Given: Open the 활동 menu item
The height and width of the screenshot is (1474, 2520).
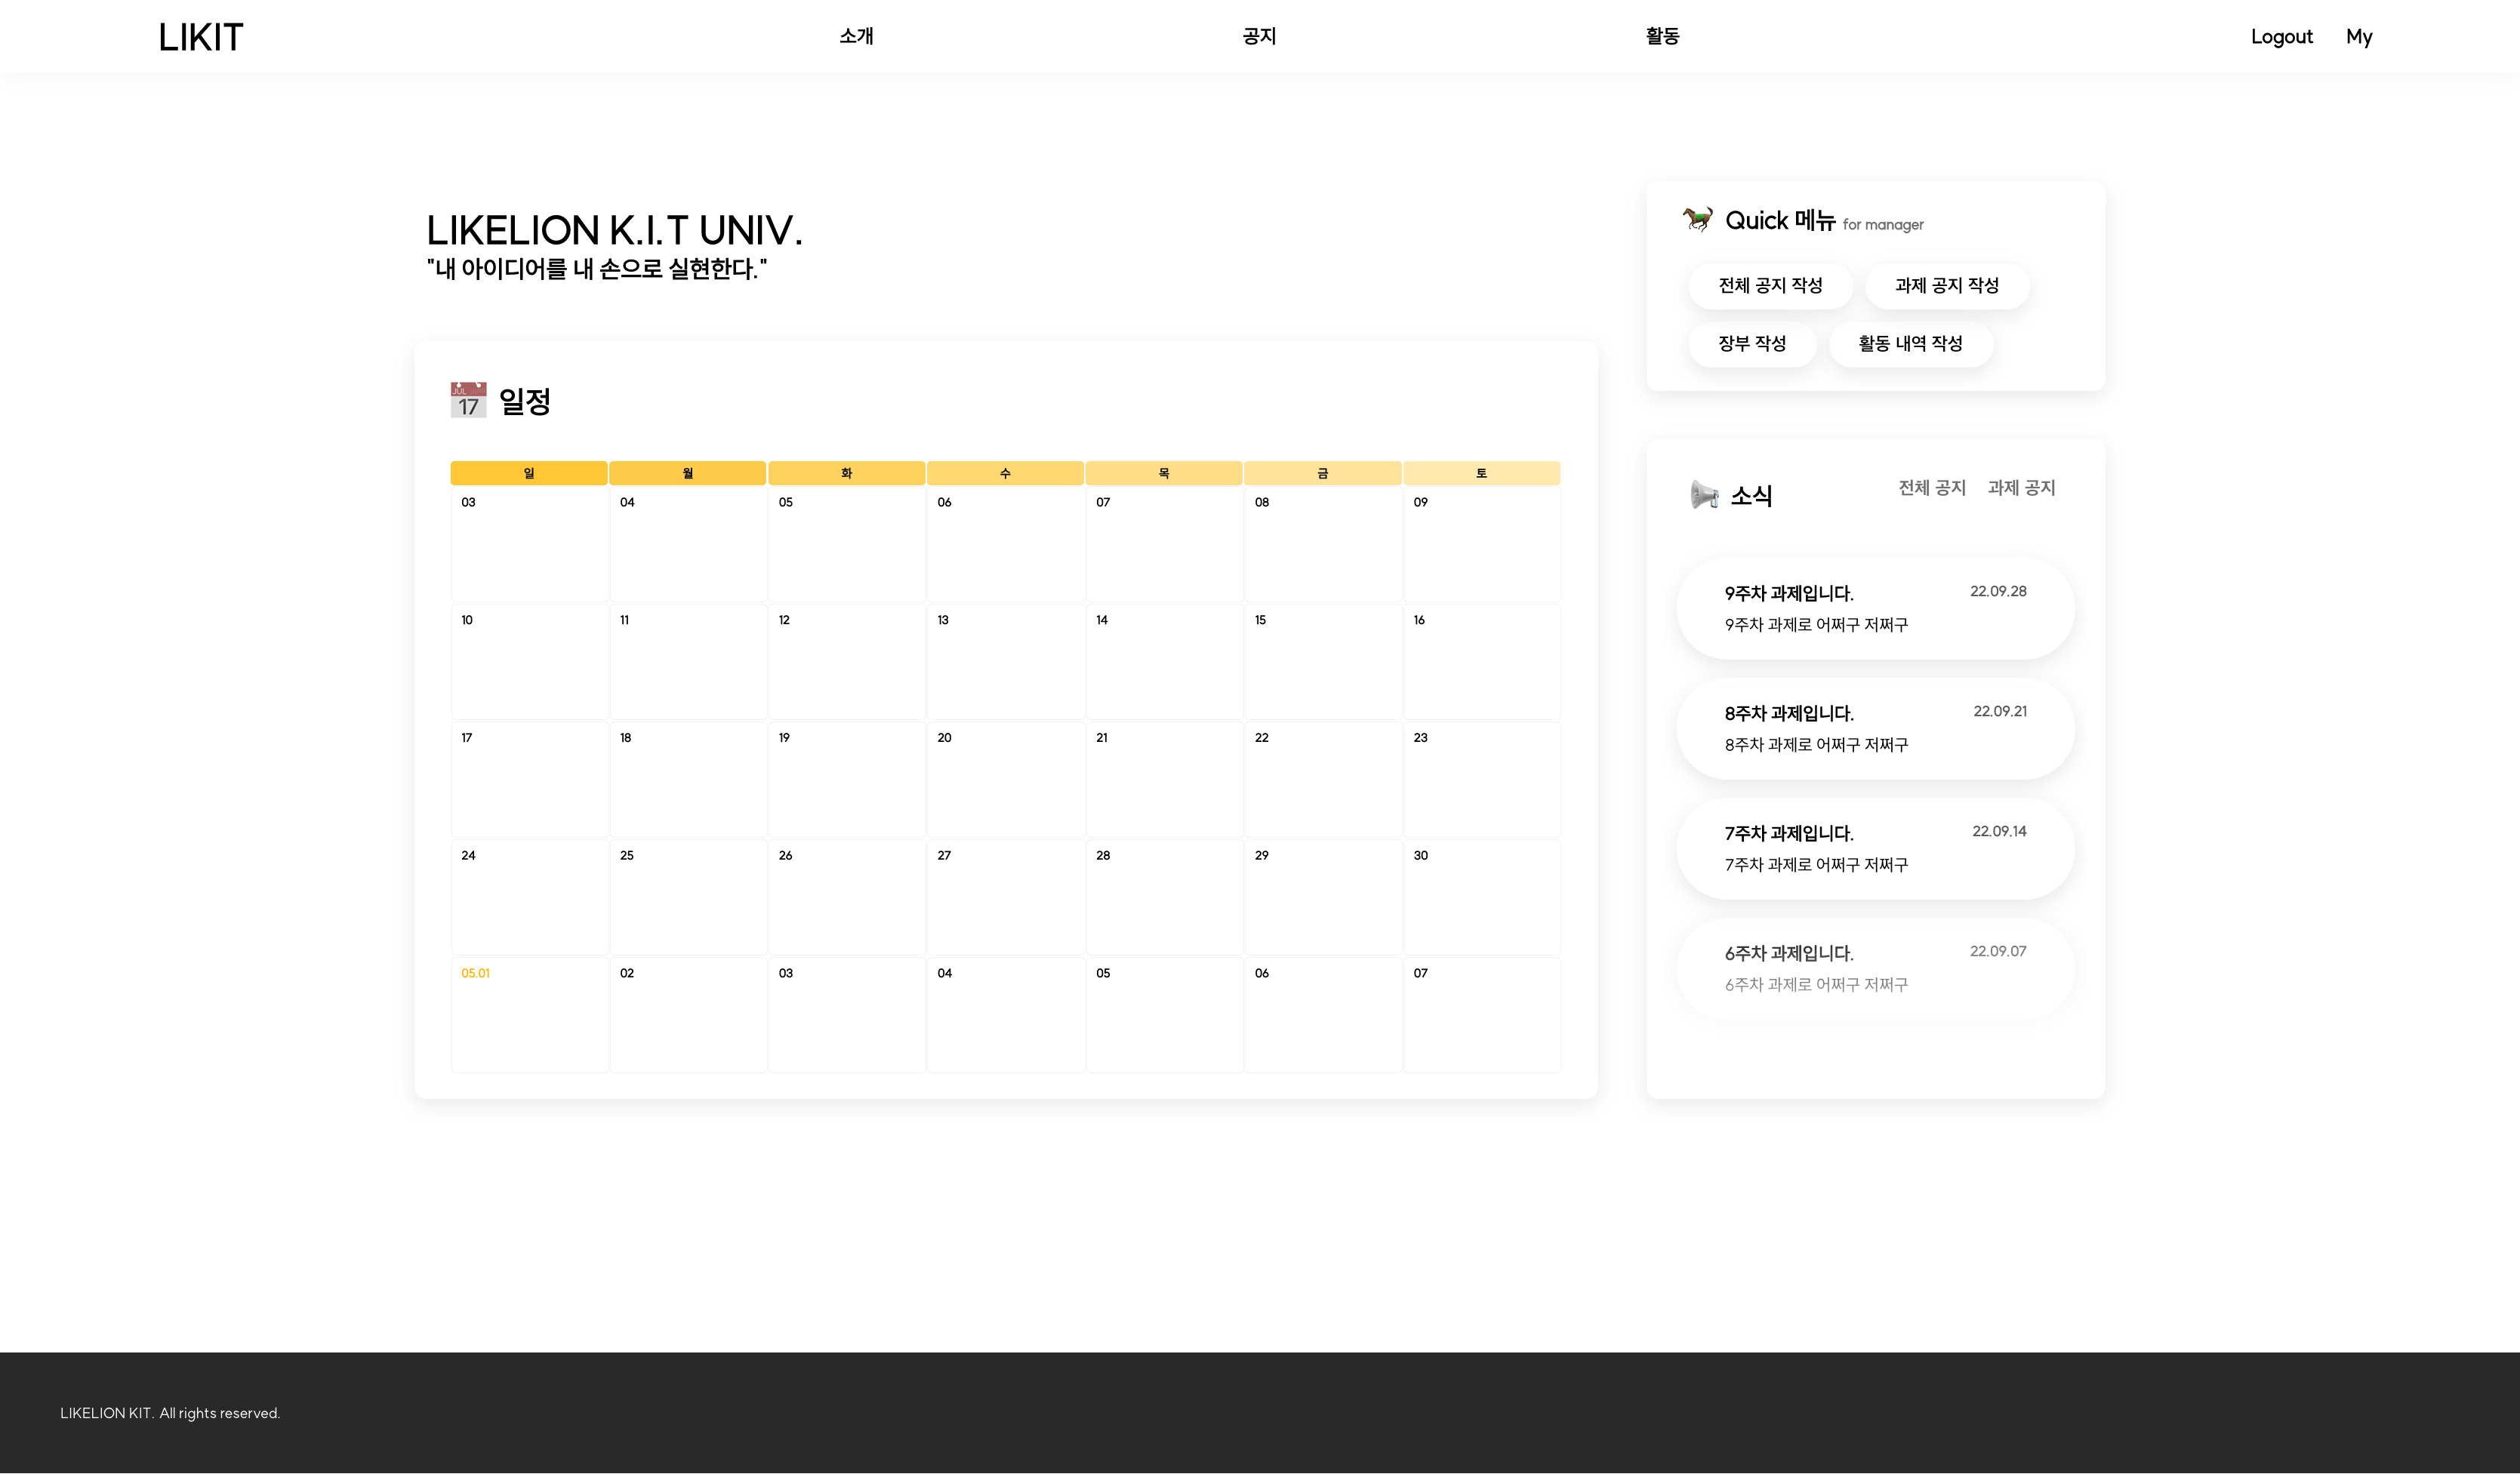Looking at the screenshot, I should (x=1662, y=36).
